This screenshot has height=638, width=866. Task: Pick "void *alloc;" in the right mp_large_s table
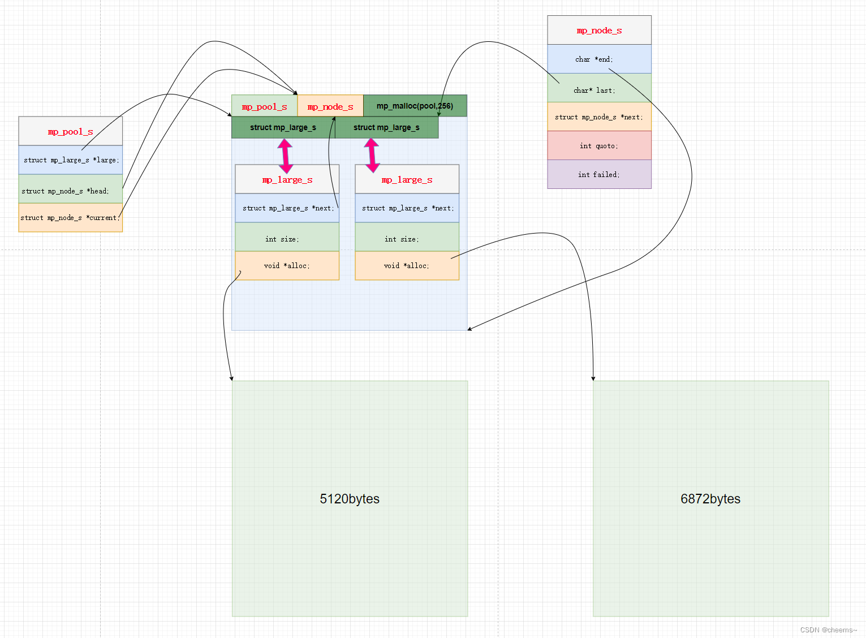pyautogui.click(x=407, y=266)
